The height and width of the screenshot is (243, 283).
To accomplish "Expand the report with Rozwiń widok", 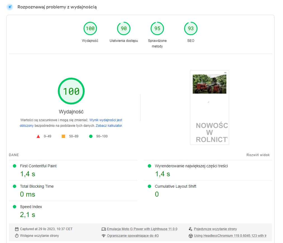I will click(x=259, y=155).
